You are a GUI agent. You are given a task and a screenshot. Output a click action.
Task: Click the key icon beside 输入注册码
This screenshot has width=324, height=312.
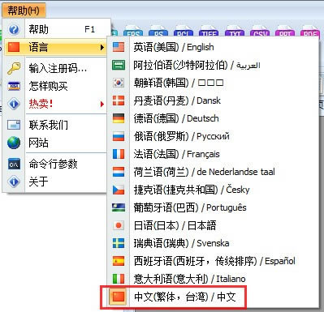click(x=14, y=68)
